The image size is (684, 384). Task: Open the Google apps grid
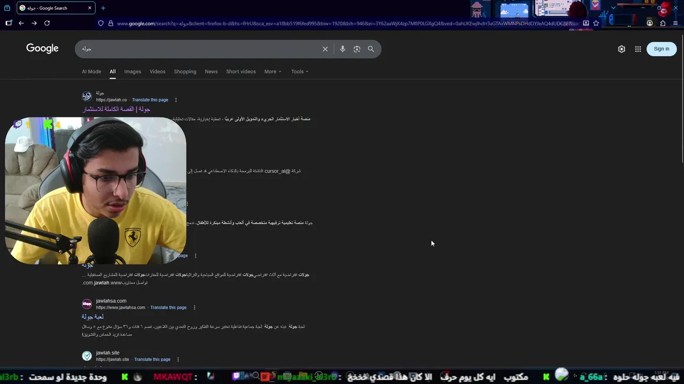click(638, 49)
